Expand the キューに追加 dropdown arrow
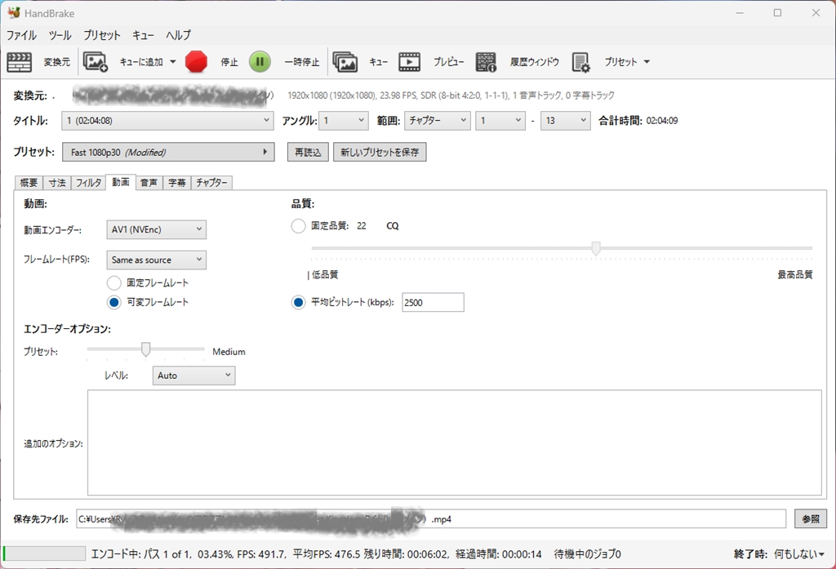This screenshot has height=569, width=836. pyautogui.click(x=173, y=62)
